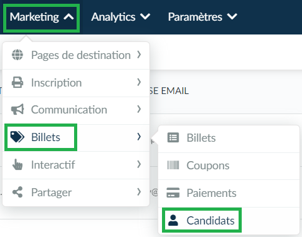Choose Coupons in the Billets submenu

[x=229, y=166]
